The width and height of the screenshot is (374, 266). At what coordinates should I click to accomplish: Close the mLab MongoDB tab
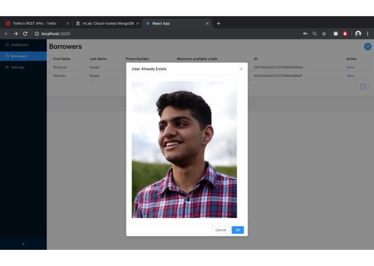tap(138, 23)
